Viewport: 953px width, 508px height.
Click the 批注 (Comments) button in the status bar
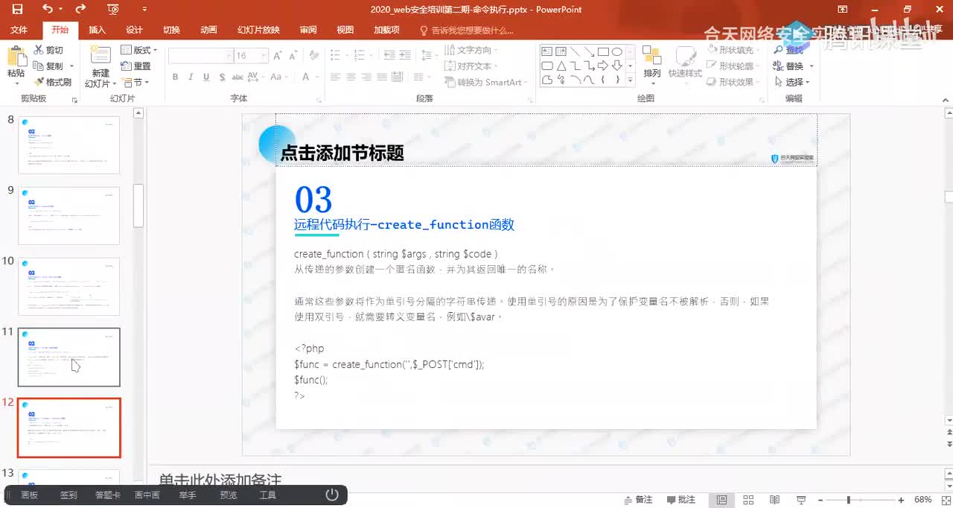coord(681,500)
